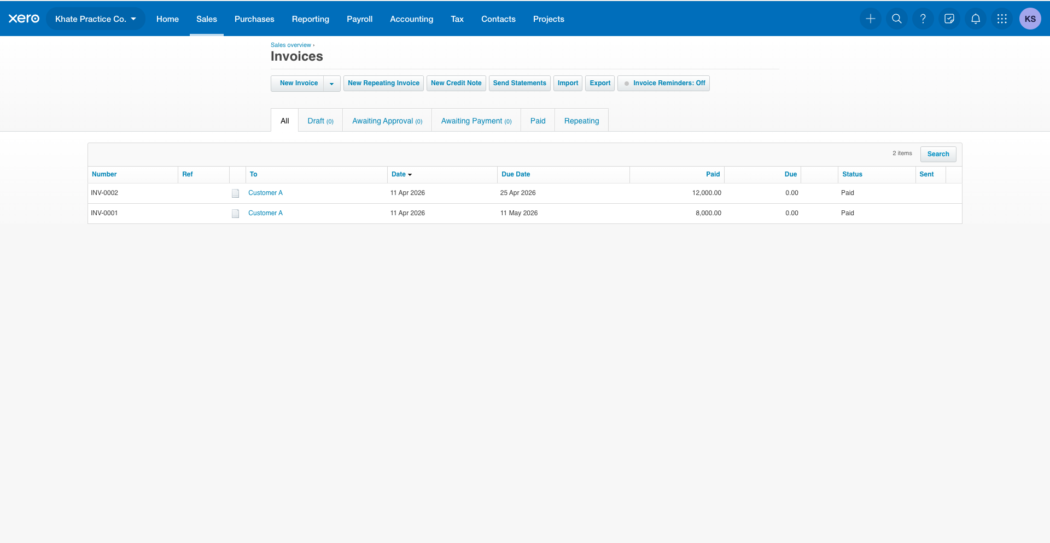Open the help question mark icon

click(923, 19)
